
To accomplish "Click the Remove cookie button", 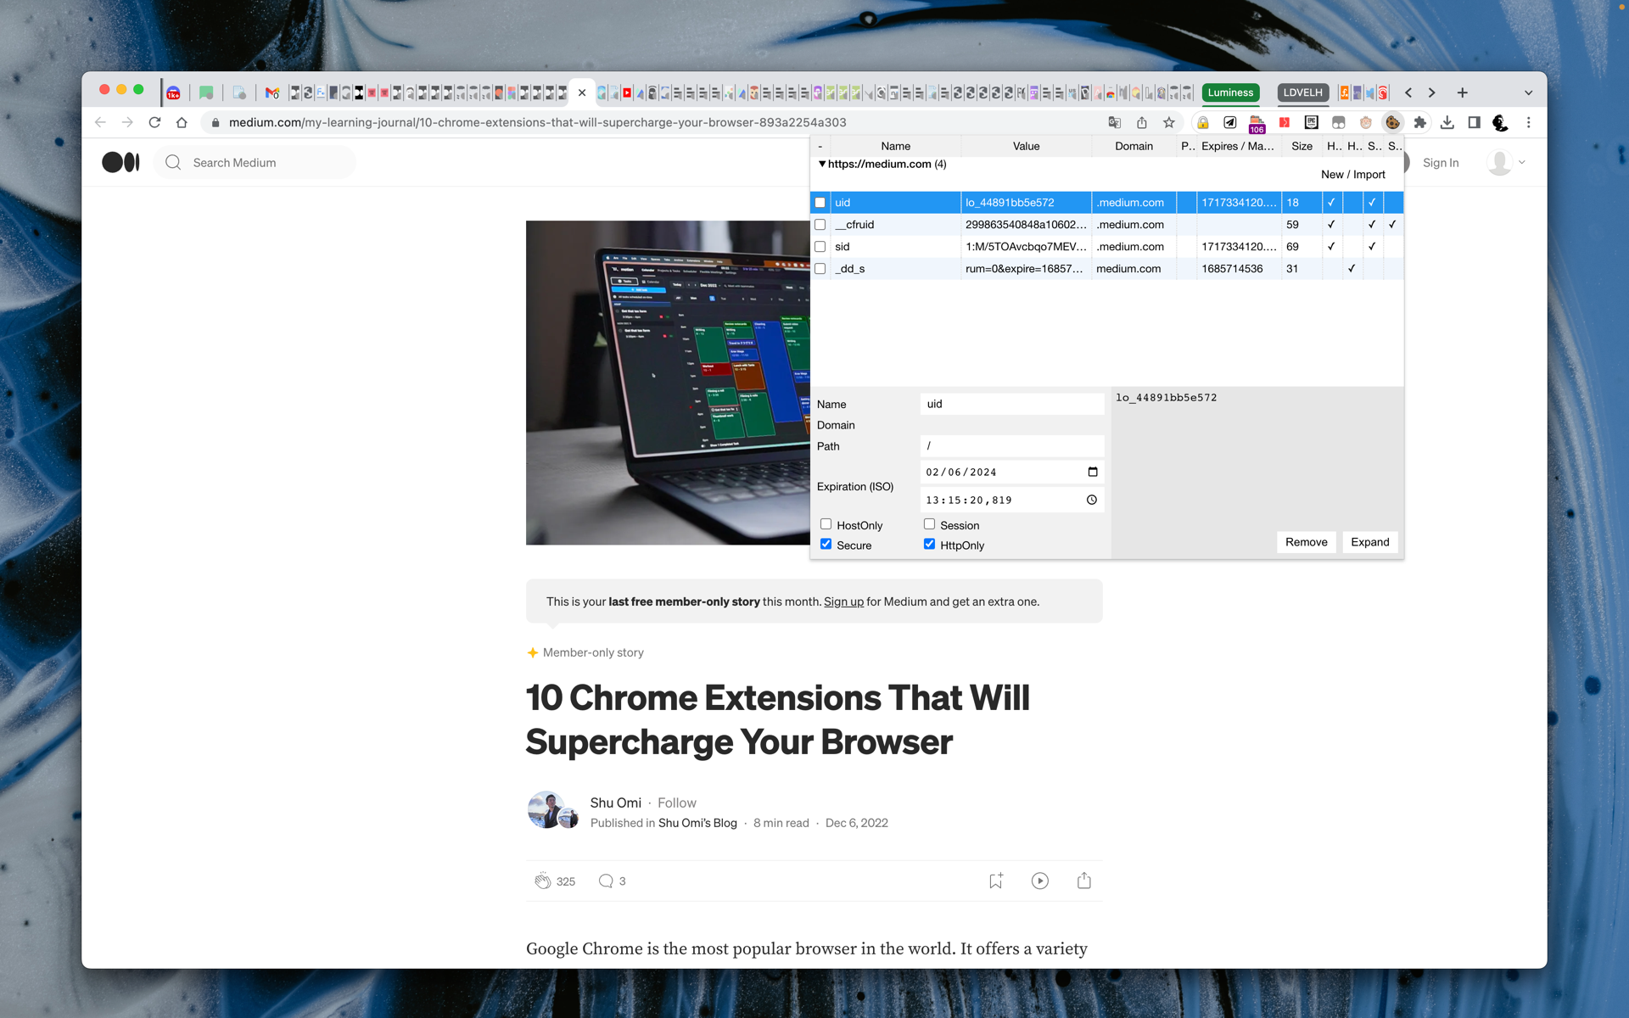I will 1306,541.
